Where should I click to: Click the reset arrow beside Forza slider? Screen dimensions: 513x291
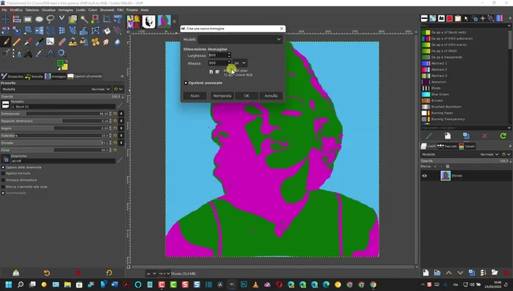pyautogui.click(x=115, y=150)
